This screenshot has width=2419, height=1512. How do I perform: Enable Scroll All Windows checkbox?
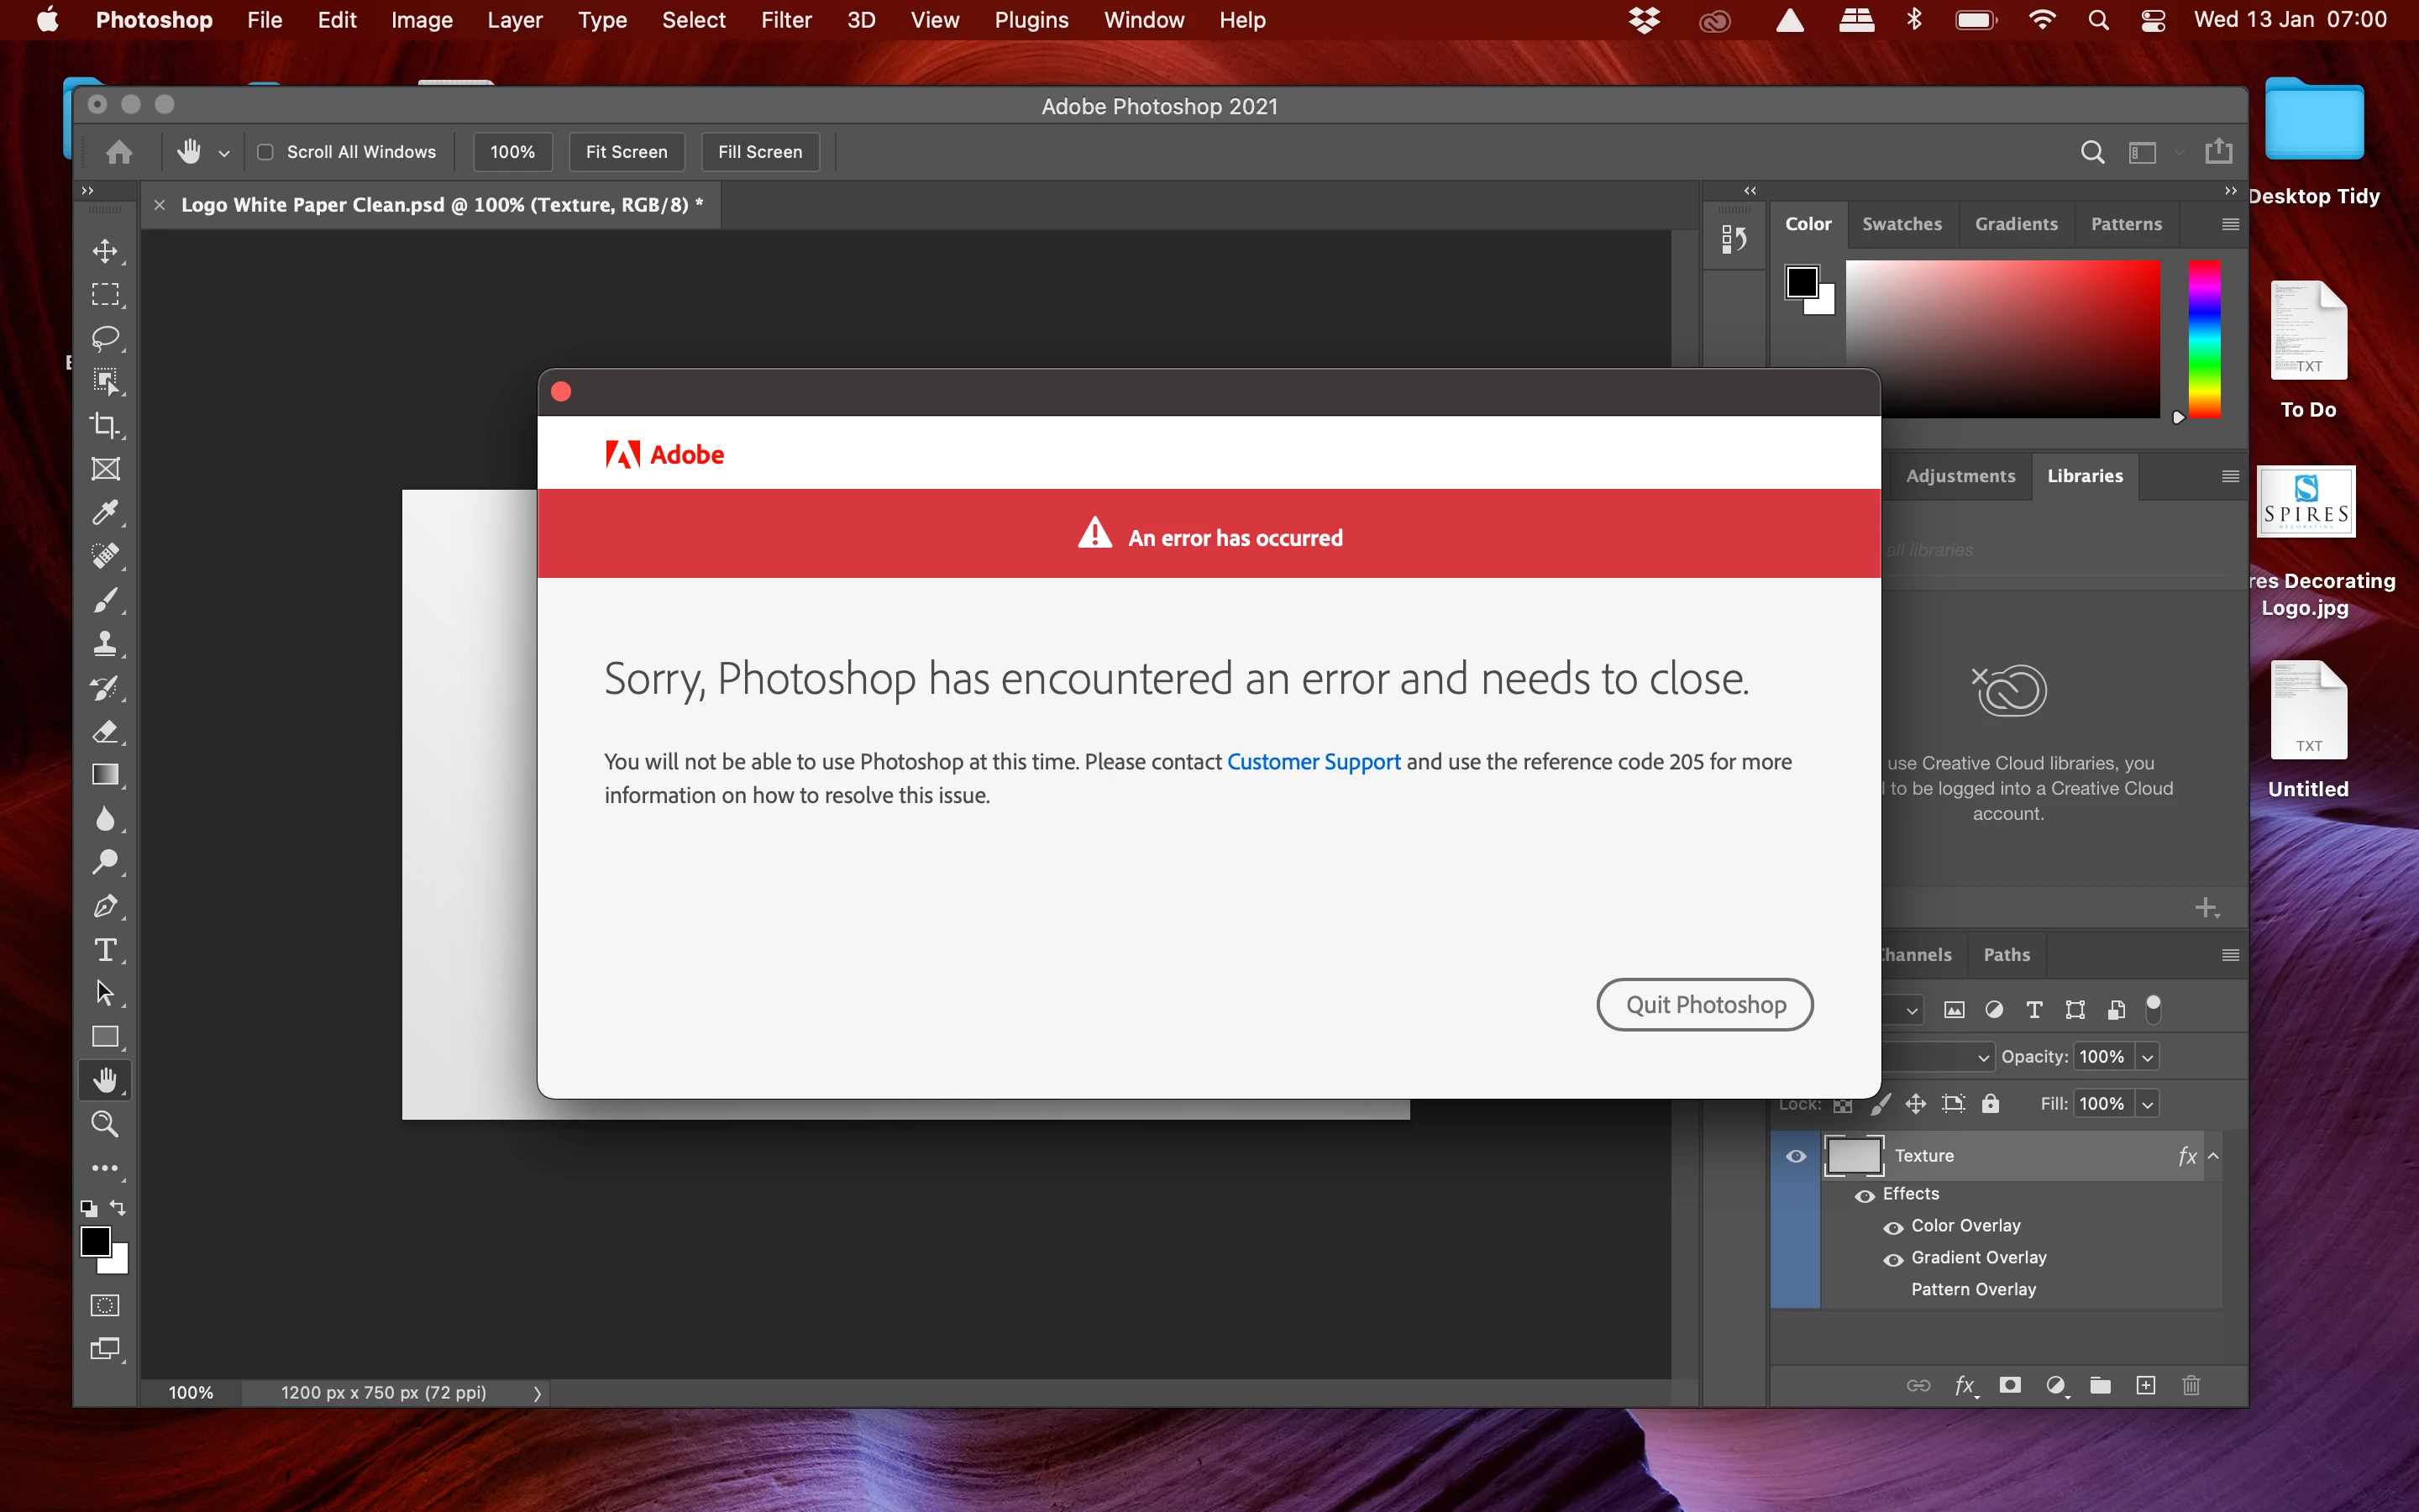pos(266,152)
